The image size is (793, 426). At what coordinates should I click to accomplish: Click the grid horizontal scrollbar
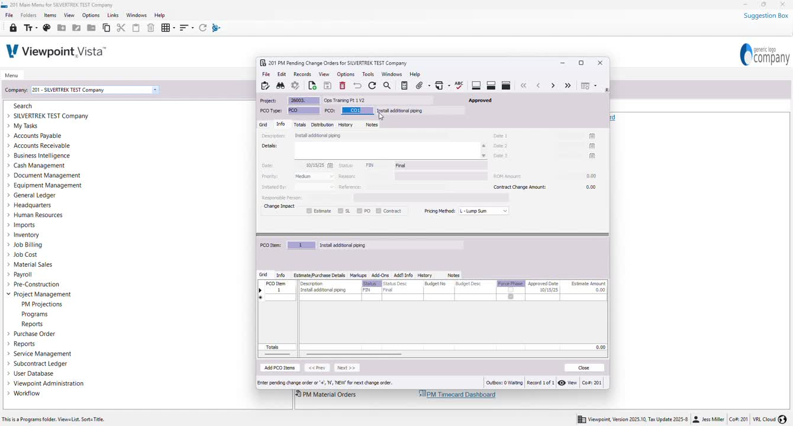point(353,354)
